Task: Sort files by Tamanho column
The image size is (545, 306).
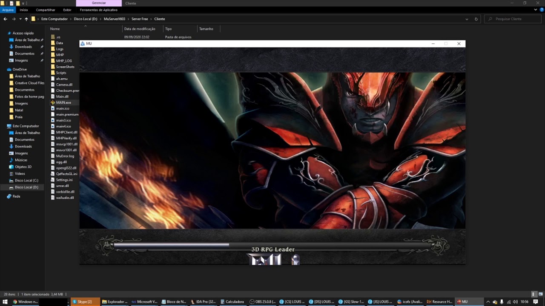Action: click(206, 29)
